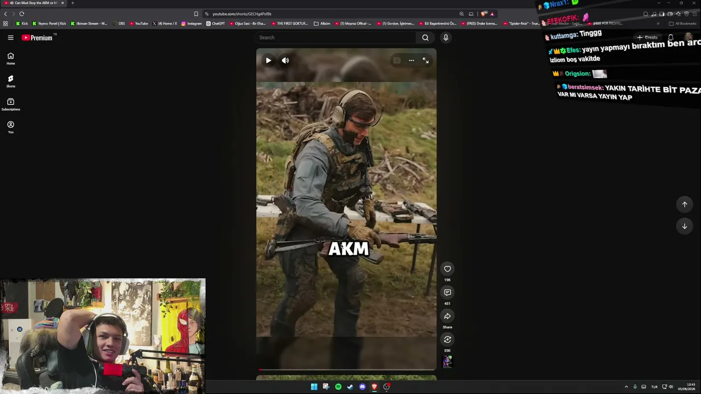
Task: Open Shorts in the YouTube sidebar
Action: pyautogui.click(x=10, y=82)
